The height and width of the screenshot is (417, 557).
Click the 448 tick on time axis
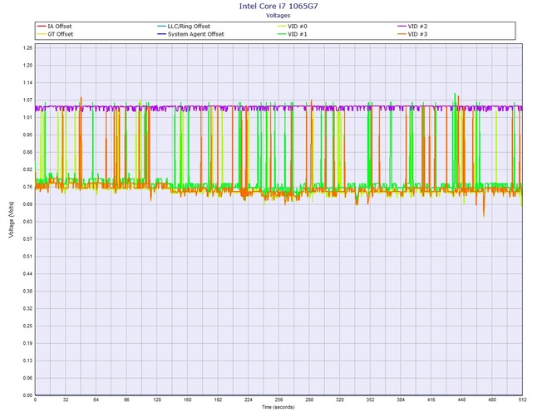[x=461, y=400]
